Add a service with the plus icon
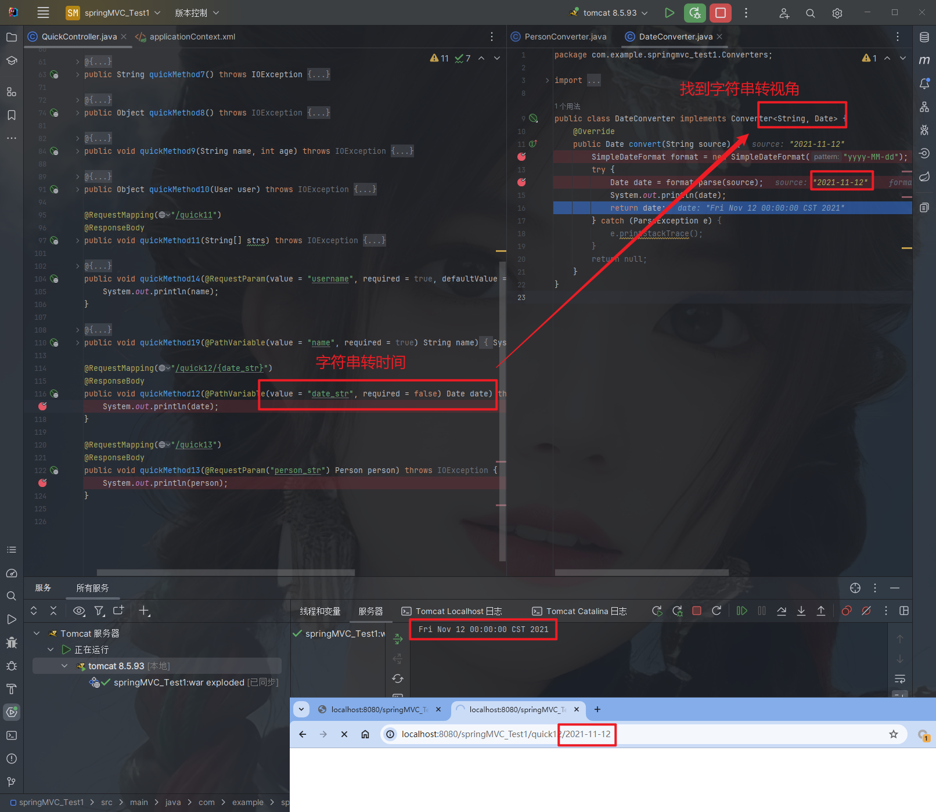This screenshot has height=812, width=936. pyautogui.click(x=145, y=611)
